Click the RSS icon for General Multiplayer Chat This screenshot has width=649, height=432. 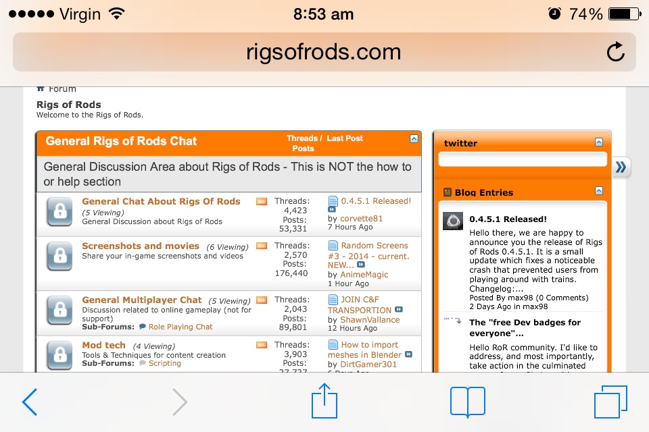[262, 300]
